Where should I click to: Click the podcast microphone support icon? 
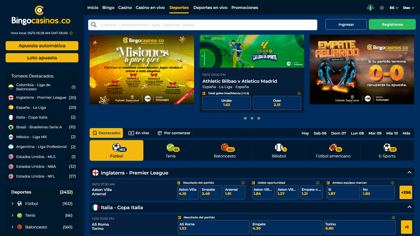(370, 8)
